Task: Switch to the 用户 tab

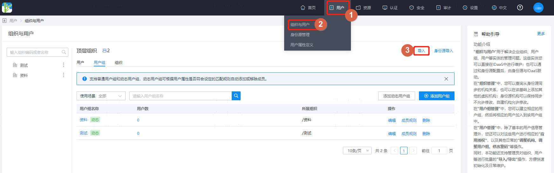Action: click(80, 63)
